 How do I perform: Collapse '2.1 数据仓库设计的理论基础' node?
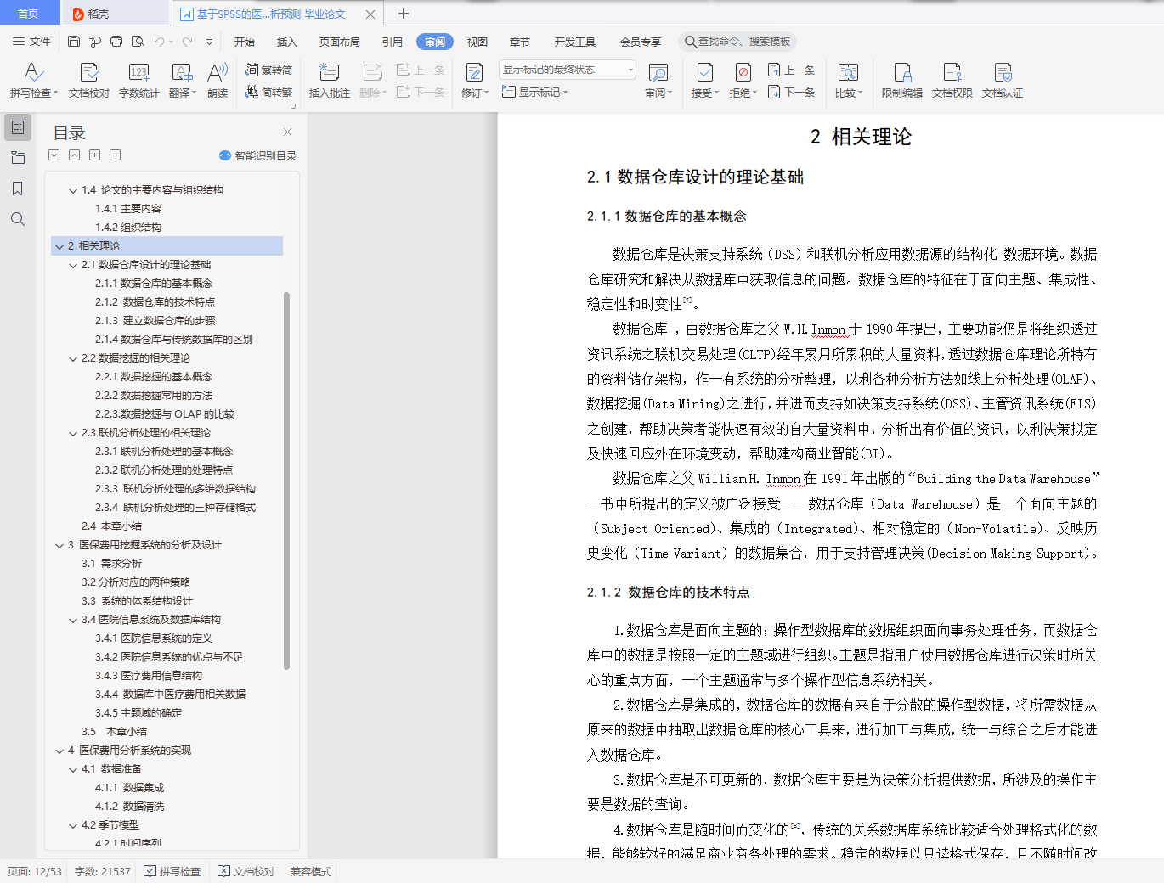pyautogui.click(x=73, y=265)
